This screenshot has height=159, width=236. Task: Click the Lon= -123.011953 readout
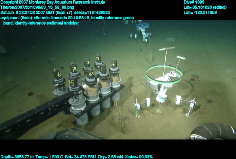coord(200,12)
